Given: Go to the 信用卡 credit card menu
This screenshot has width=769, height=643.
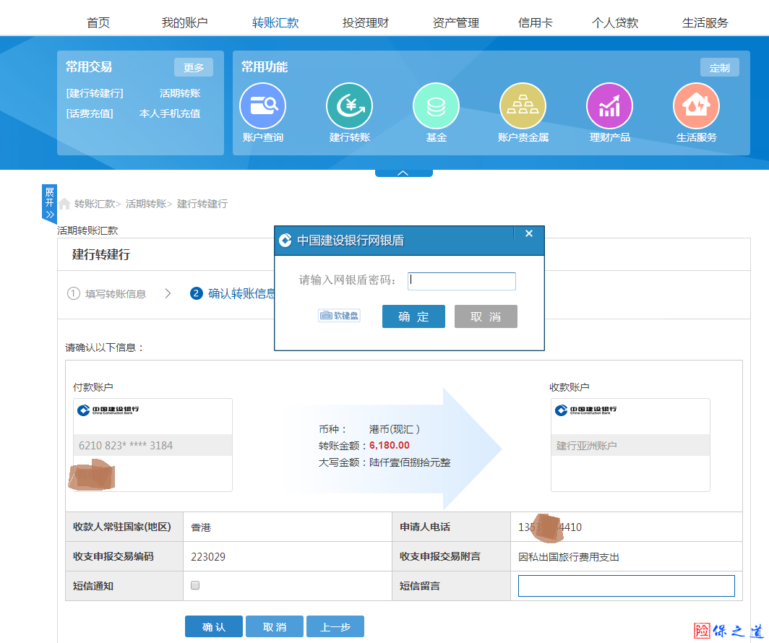Looking at the screenshot, I should coord(536,22).
